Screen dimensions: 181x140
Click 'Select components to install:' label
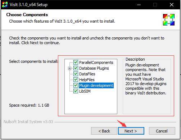(x=33, y=61)
